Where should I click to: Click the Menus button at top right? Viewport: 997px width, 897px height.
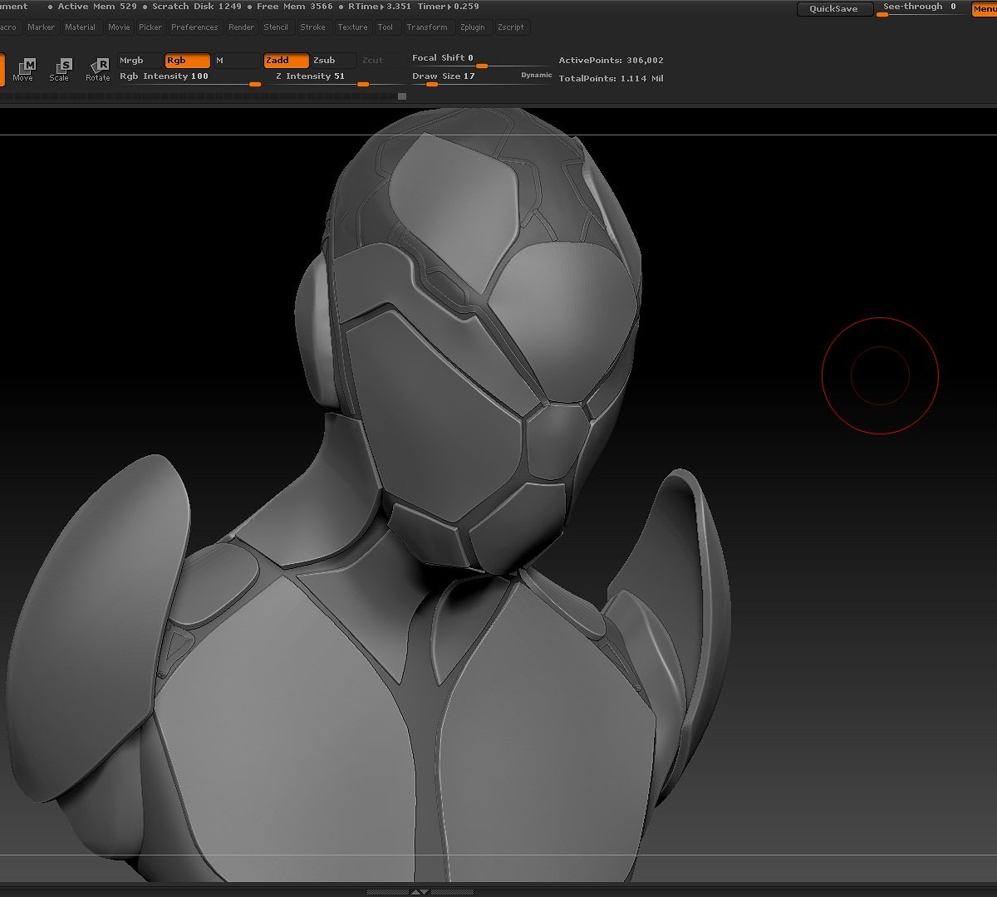[x=985, y=9]
